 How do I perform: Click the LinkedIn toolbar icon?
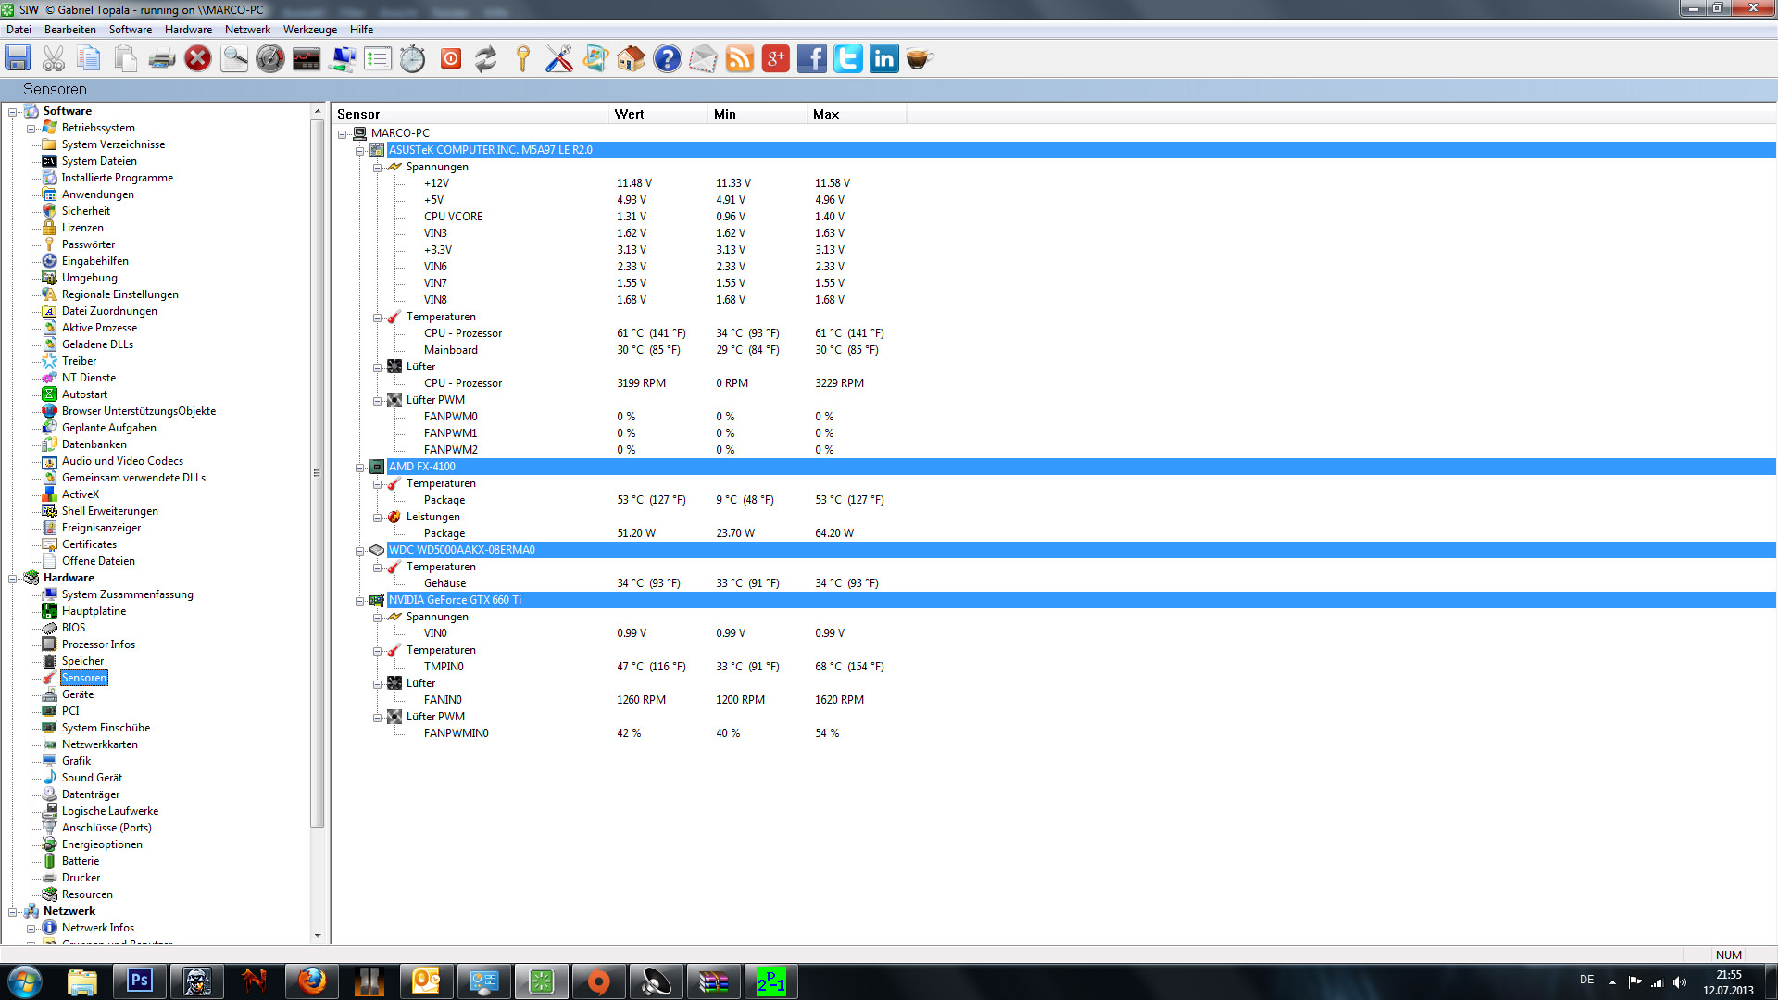[x=883, y=59]
